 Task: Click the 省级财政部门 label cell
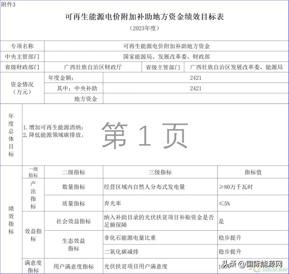pos(22,67)
